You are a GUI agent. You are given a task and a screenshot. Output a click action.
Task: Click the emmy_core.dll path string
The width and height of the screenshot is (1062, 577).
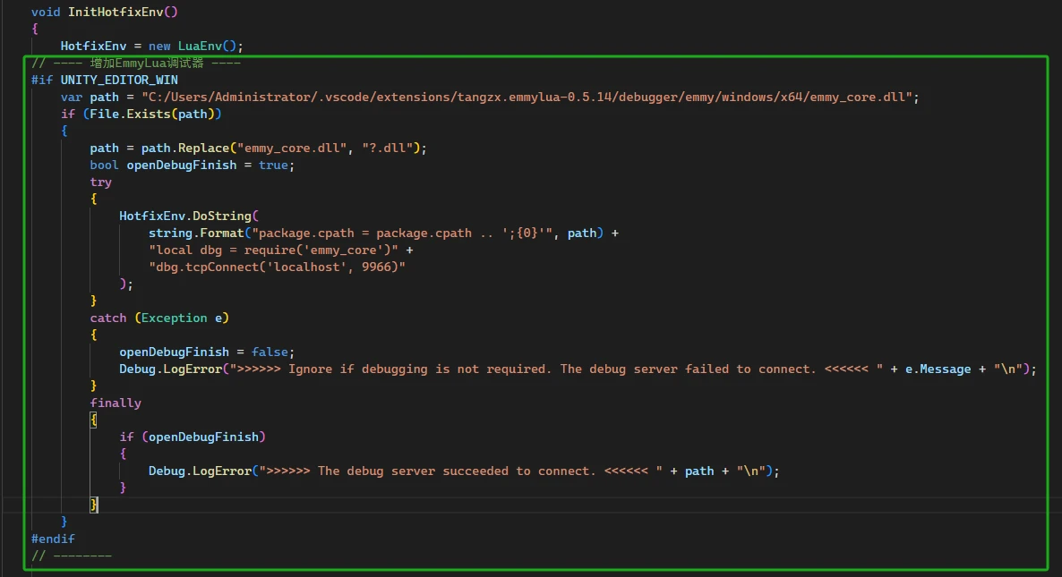[x=527, y=97]
